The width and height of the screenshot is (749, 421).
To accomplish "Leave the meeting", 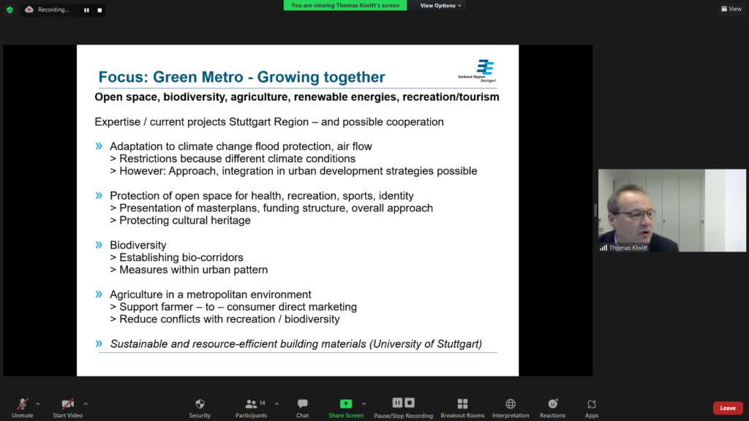I will coord(727,408).
